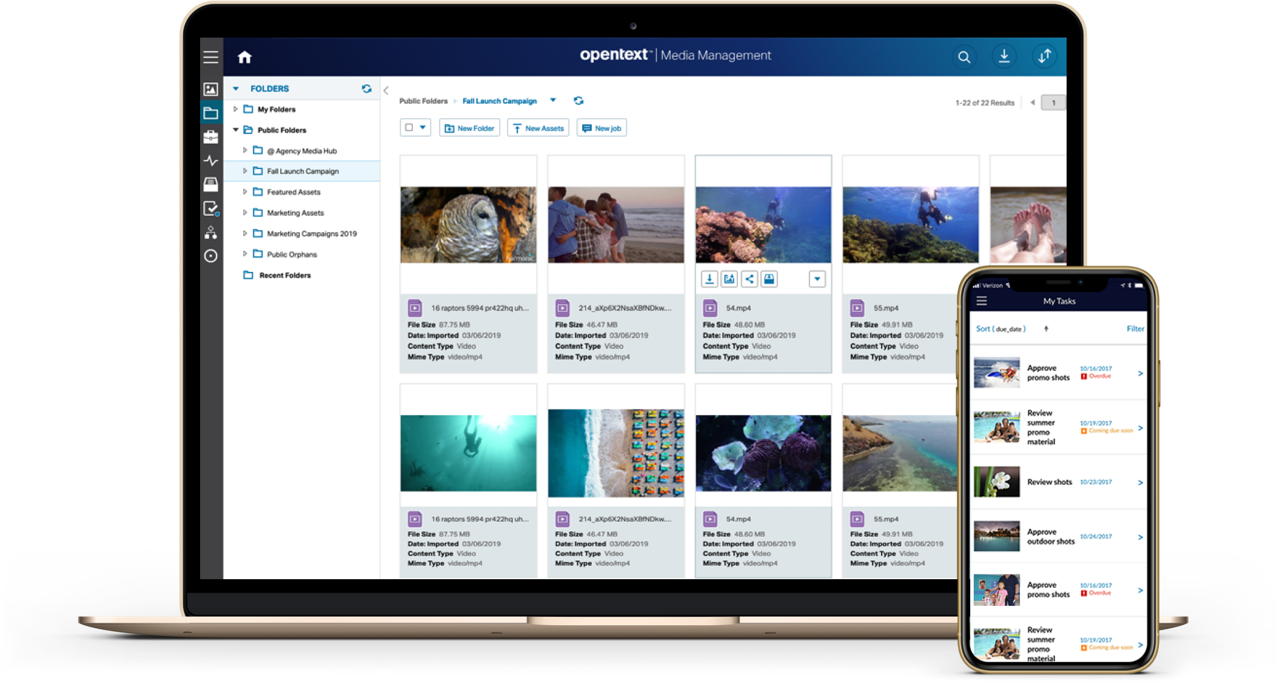1277x684 pixels.
Task: Click download icon under 54.mp4 thumbnail
Action: [709, 279]
